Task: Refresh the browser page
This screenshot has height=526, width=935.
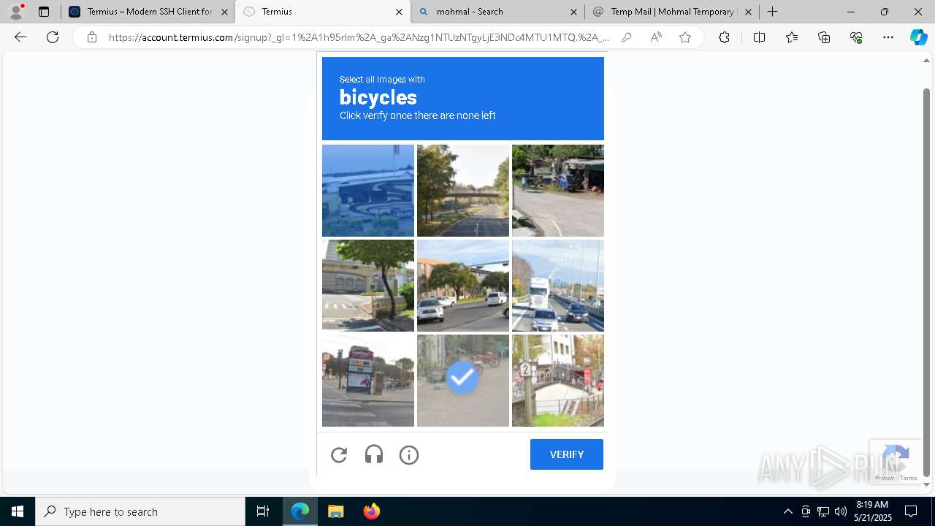Action: pos(53,37)
